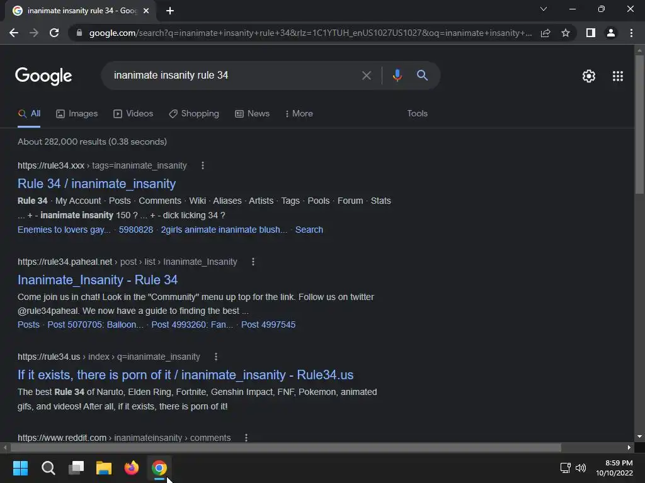The width and height of the screenshot is (645, 483).
Task: Click the Chrome taskbar icon
Action: [159, 468]
